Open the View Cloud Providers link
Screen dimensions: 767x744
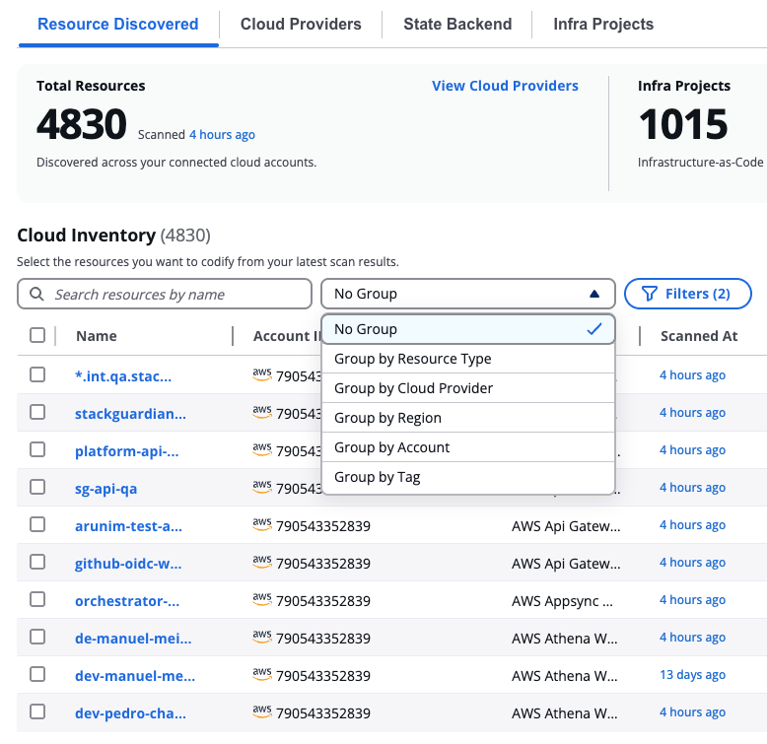pos(505,86)
